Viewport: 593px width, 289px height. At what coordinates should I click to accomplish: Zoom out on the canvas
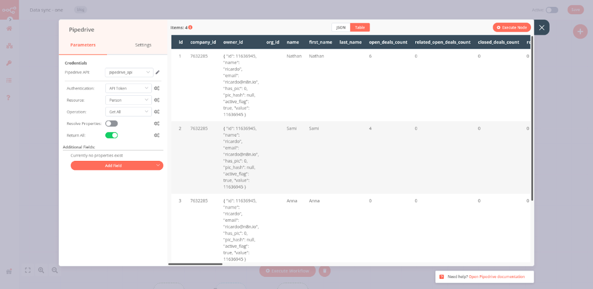(x=55, y=270)
